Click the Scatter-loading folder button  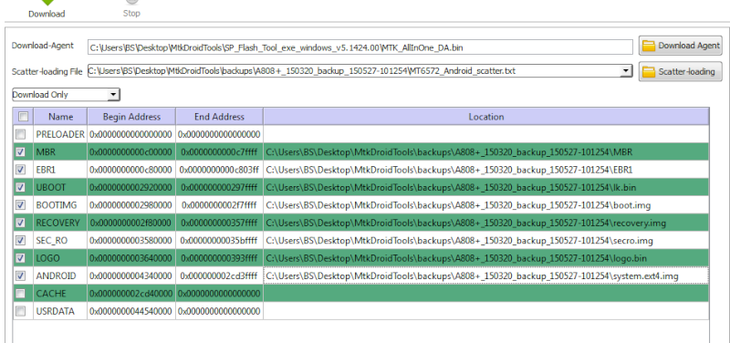point(681,72)
